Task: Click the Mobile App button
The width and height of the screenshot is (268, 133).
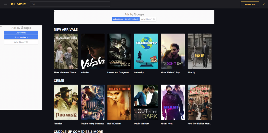Action: click(250, 4)
